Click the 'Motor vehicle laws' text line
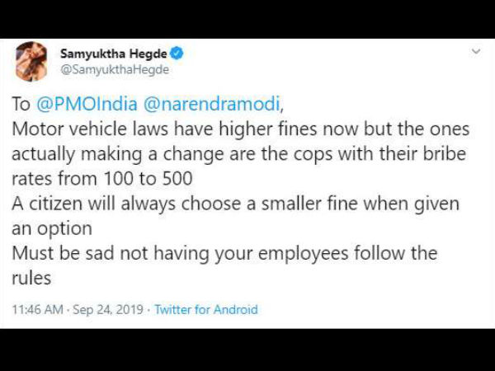The image size is (495, 371). point(241,129)
